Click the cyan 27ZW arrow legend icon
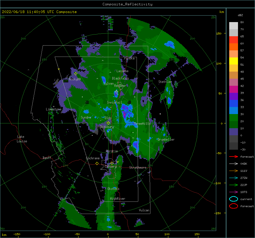 (x=233, y=178)
